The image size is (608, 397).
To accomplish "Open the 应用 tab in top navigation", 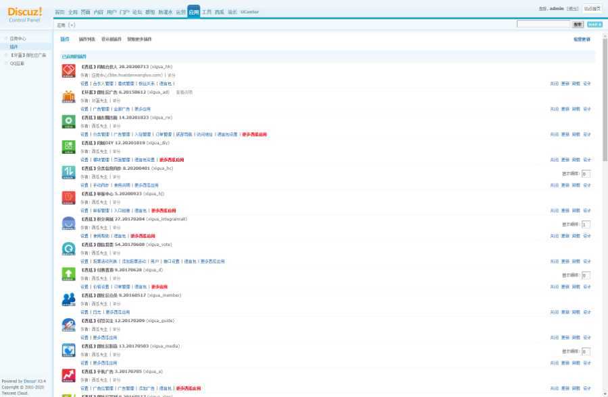I will tap(194, 11).
